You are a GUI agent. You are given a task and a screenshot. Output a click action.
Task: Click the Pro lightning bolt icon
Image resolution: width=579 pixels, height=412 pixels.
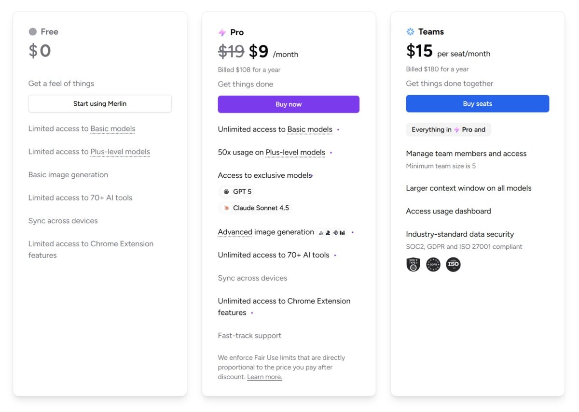point(222,32)
